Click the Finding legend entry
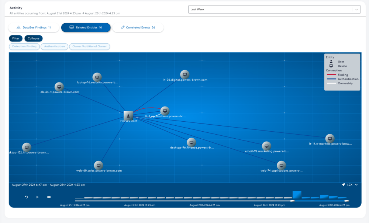Screen dimensions: 369x223 coord(338,75)
